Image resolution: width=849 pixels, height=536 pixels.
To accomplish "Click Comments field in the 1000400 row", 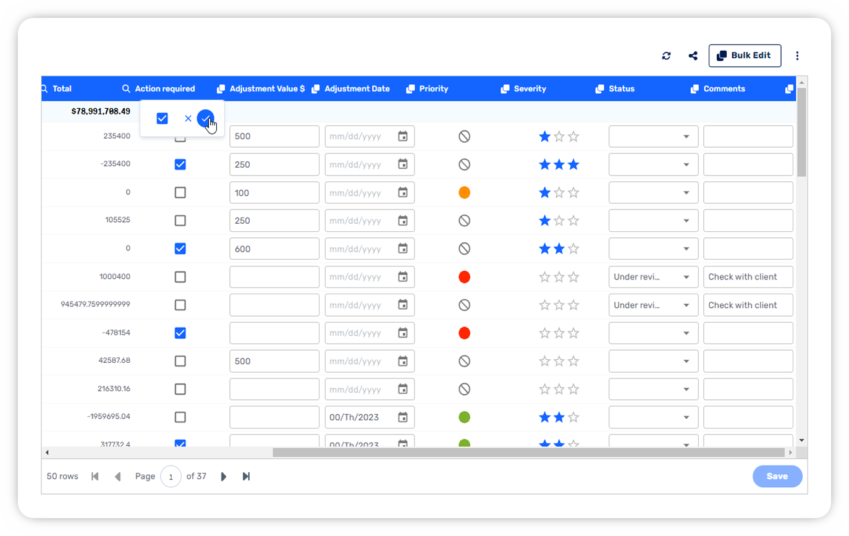I will tap(748, 277).
